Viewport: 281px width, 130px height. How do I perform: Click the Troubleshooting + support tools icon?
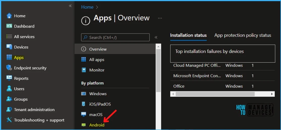click(9, 120)
